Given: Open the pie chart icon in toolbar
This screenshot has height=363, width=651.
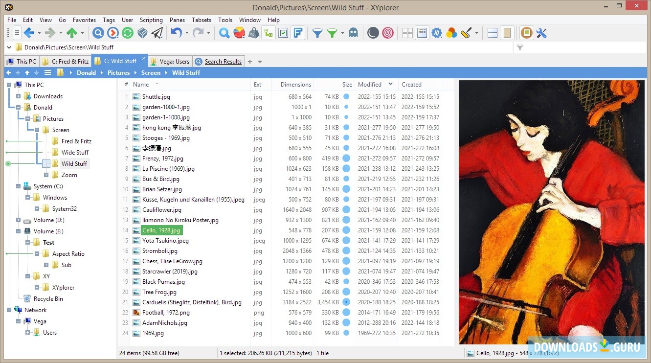Looking at the screenshot, I should 239,33.
